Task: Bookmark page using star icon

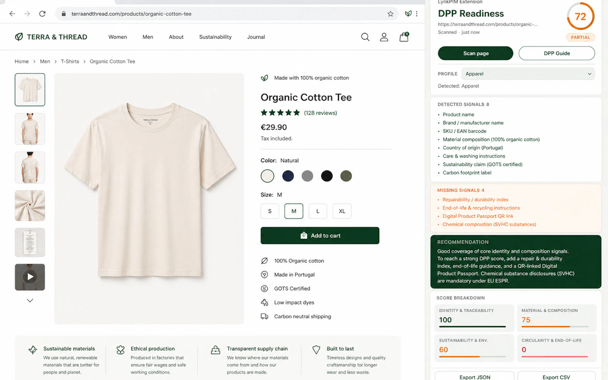Action: tap(390, 14)
